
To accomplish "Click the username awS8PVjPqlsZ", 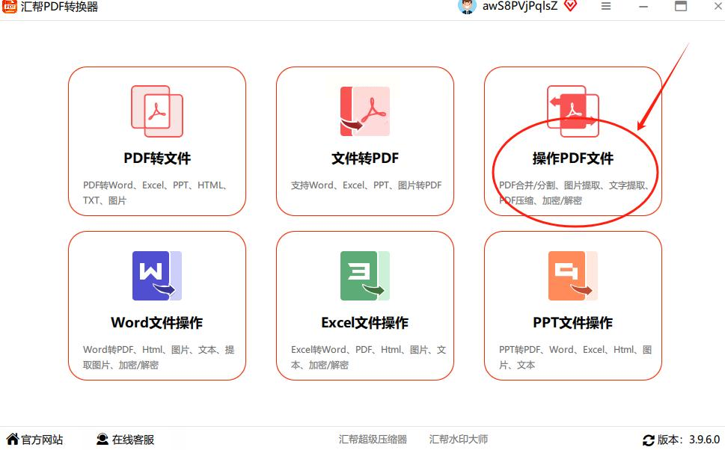I will [x=520, y=7].
